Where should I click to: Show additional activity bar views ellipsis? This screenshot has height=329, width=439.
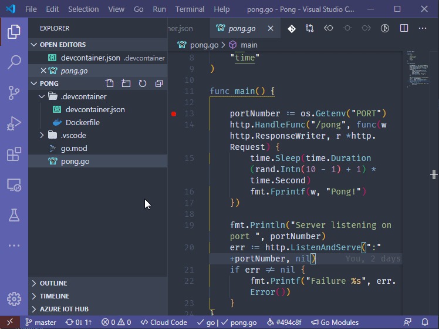13,246
